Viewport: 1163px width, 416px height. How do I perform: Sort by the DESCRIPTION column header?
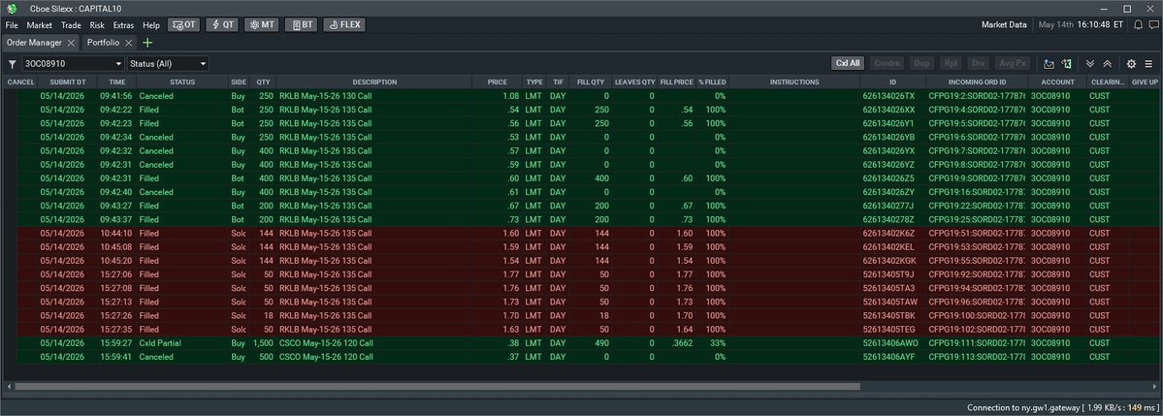point(374,82)
